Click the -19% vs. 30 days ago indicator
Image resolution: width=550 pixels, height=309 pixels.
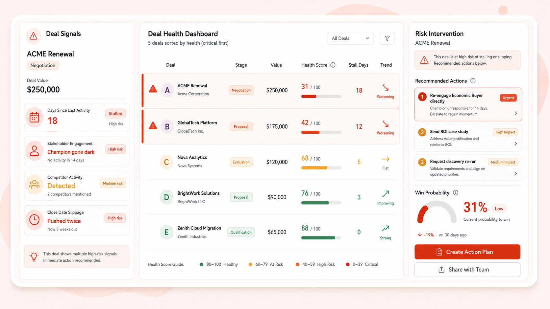tap(442, 235)
